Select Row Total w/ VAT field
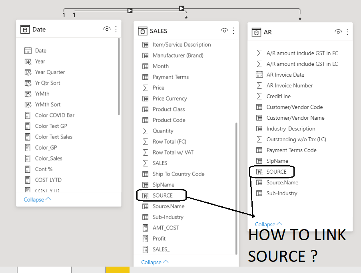This screenshot has width=361, height=273. (x=173, y=152)
